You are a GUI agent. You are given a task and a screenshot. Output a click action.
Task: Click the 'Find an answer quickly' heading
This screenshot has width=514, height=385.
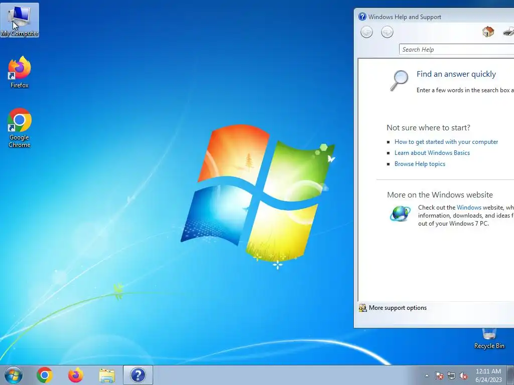456,74
